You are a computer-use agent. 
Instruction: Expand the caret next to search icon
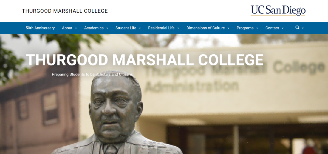click(x=302, y=28)
